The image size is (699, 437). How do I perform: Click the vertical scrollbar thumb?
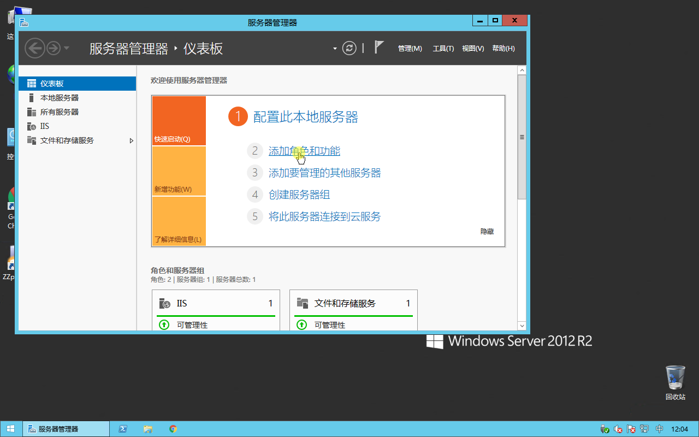(x=522, y=137)
